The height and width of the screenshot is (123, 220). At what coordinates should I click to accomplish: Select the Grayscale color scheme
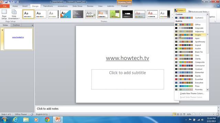tap(190, 28)
